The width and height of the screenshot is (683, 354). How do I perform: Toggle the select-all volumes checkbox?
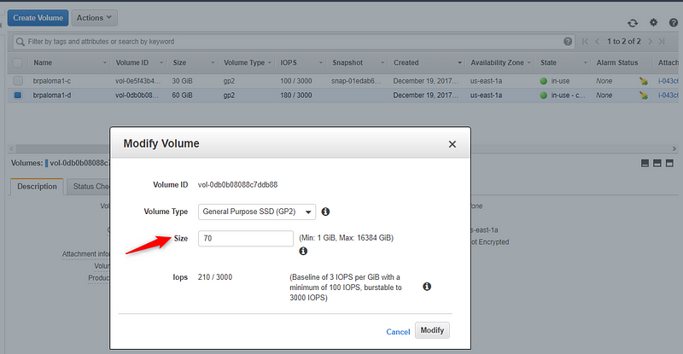coord(17,63)
